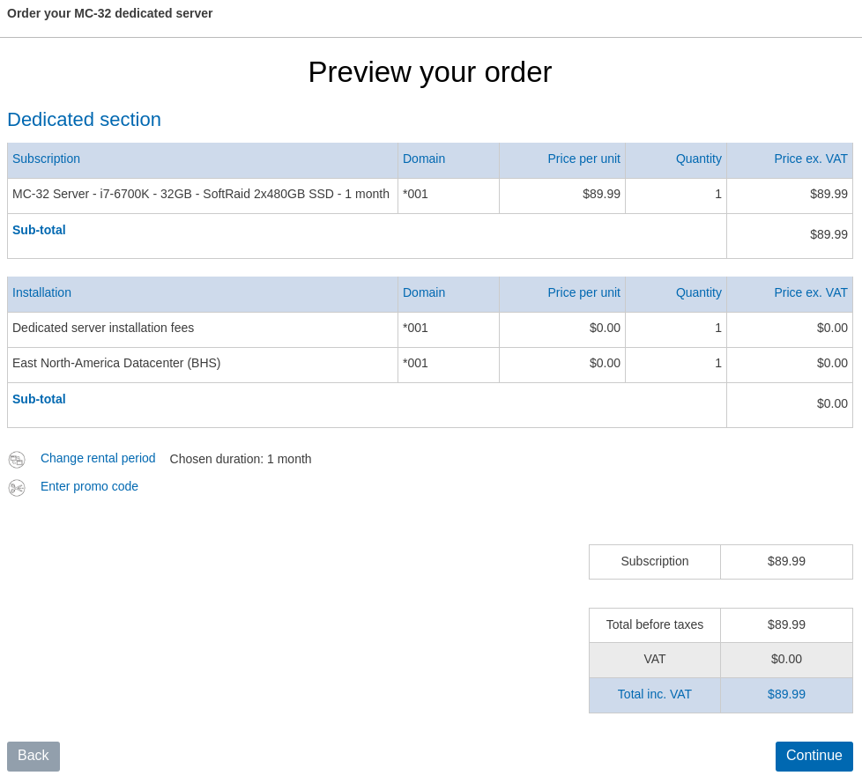Viewport: 862px width, 783px height.
Task: Select Chosen duration: 1 month text
Action: click(241, 460)
